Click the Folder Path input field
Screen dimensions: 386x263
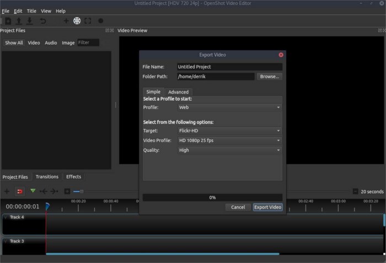216,76
